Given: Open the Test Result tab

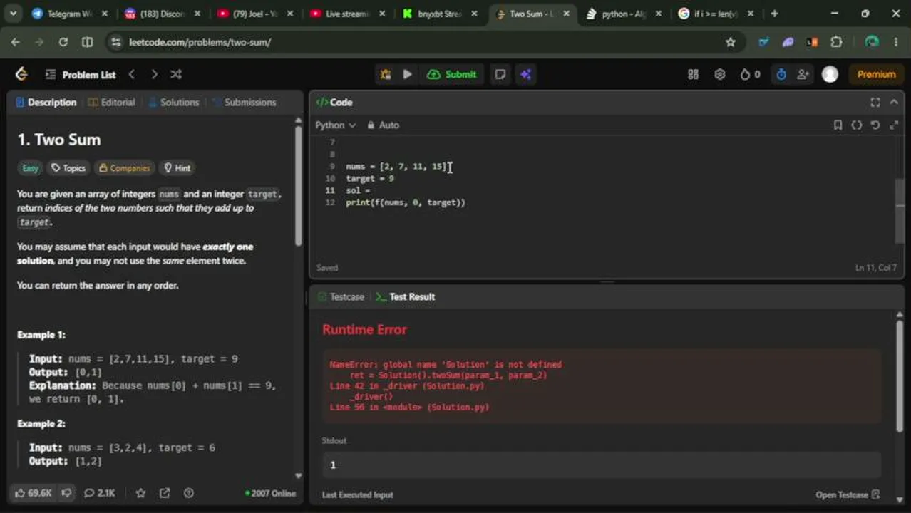Looking at the screenshot, I should tap(406, 296).
